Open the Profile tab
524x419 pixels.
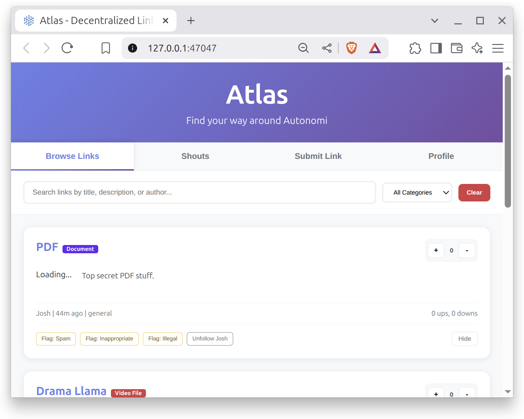pyautogui.click(x=441, y=156)
